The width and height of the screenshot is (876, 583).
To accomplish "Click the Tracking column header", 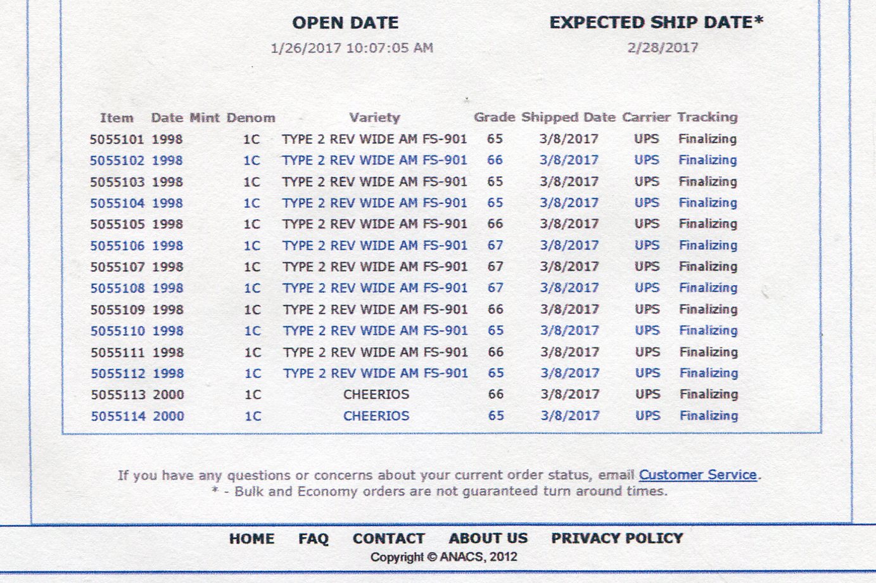I will [707, 117].
